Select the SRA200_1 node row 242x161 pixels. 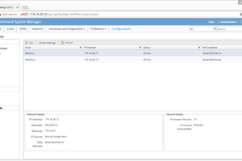[x=133, y=53]
